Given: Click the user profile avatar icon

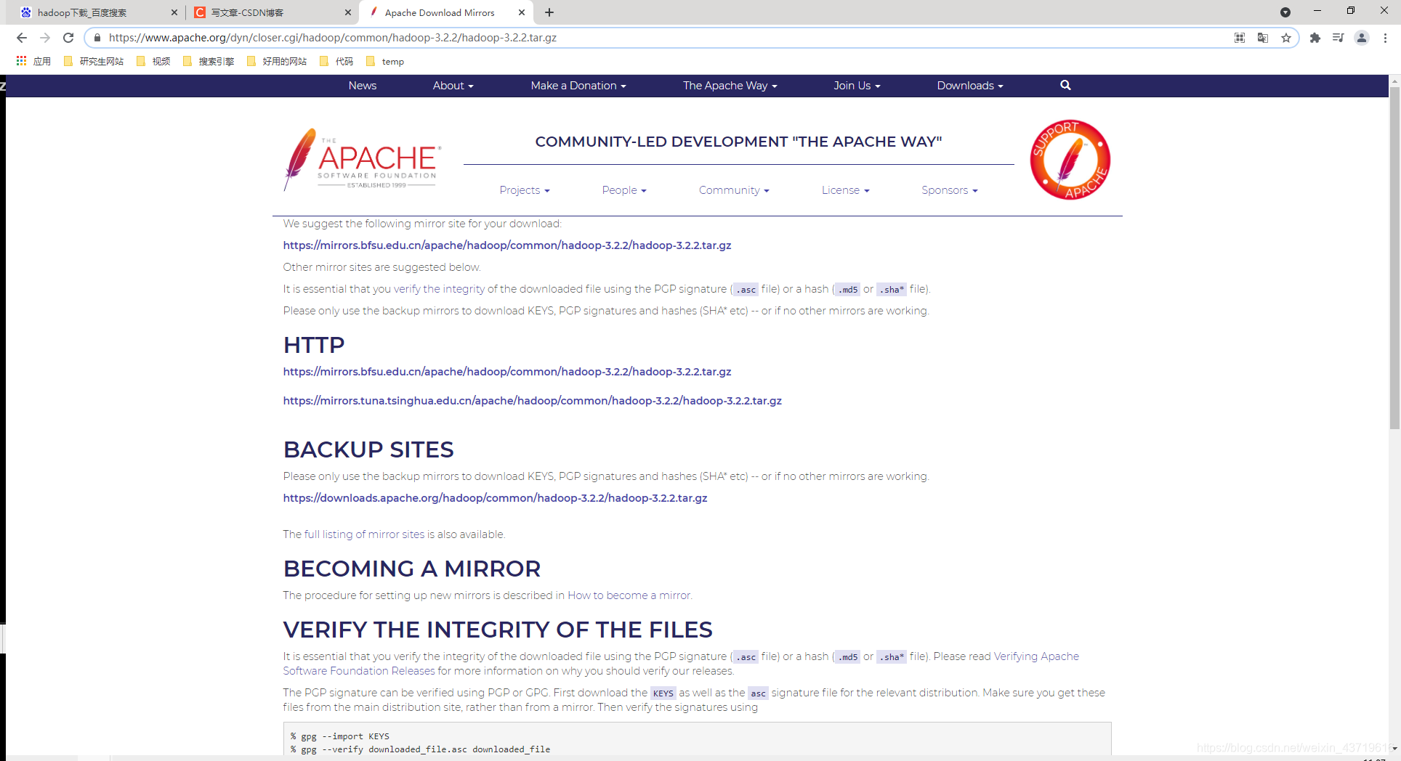Looking at the screenshot, I should (x=1362, y=38).
